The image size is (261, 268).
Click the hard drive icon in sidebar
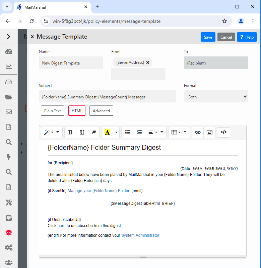(x=9, y=82)
